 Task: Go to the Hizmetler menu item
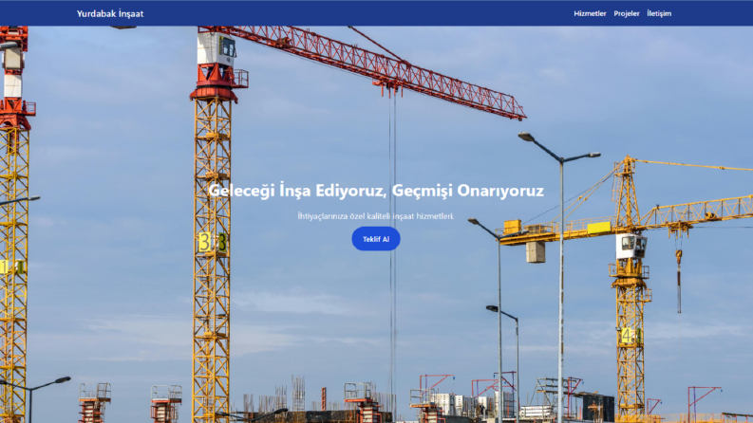click(x=590, y=13)
